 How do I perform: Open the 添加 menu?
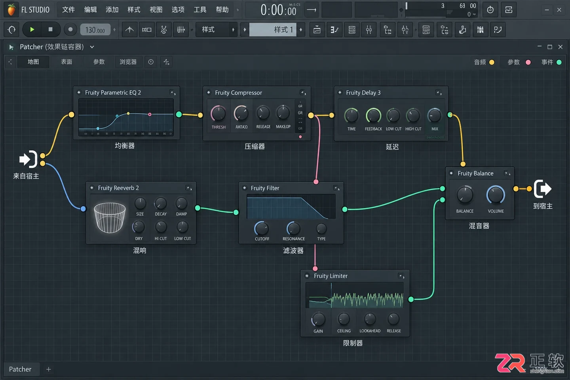[112, 9]
